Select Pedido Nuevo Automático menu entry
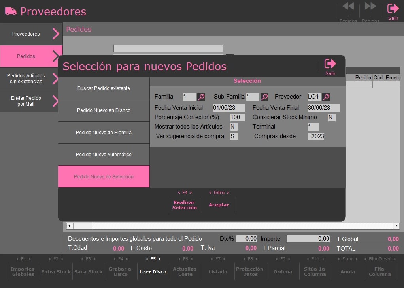The width and height of the screenshot is (404, 288). (x=104, y=155)
